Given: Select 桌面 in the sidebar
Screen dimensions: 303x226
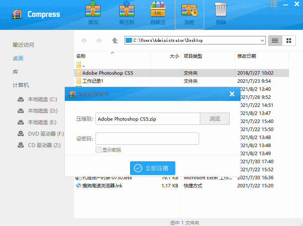Looking at the screenshot, I should tap(18, 58).
